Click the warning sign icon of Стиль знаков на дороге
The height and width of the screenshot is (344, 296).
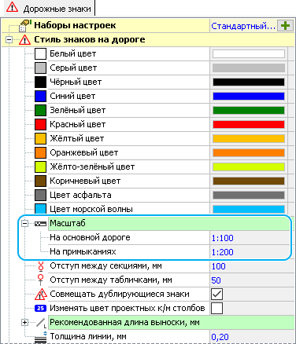[x=24, y=40]
